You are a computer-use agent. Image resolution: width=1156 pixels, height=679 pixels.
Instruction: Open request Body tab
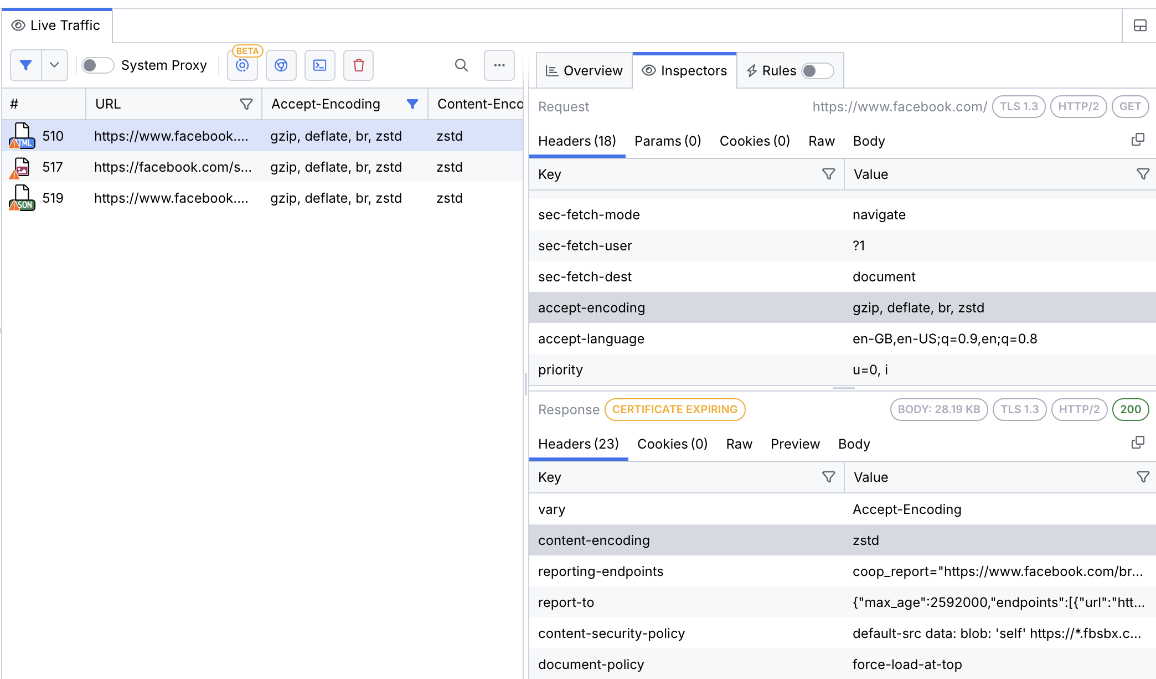point(869,141)
